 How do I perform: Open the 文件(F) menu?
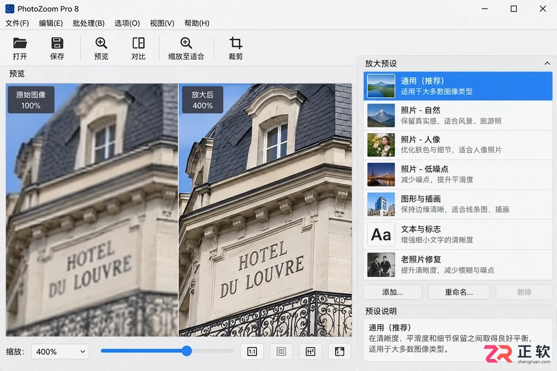point(17,23)
